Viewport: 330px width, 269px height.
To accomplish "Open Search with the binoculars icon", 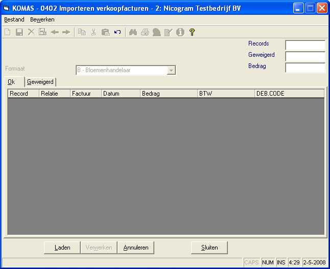I will pos(133,32).
